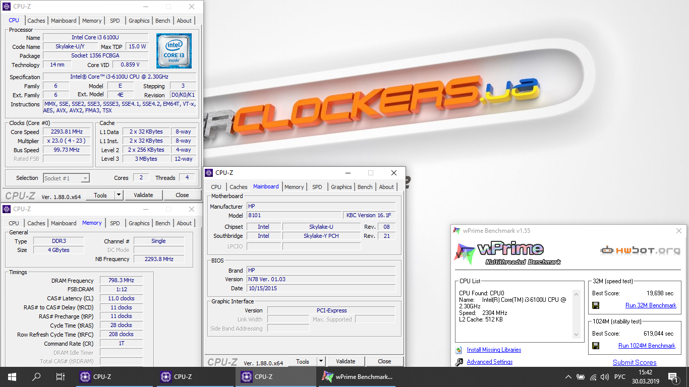Click the Tools button in the Mainboard window
The width and height of the screenshot is (689, 387).
303,361
